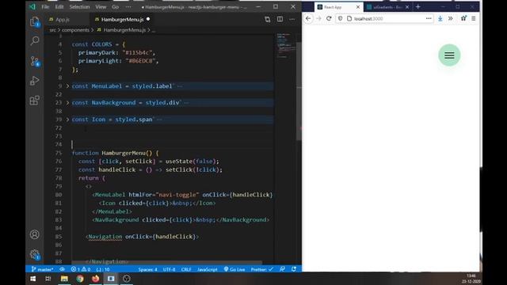Open errors and warnings count in status bar

pyautogui.click(x=81, y=269)
